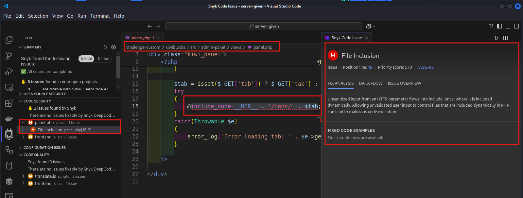Click kiwiblocks in the breadcrumb

(x=175, y=47)
